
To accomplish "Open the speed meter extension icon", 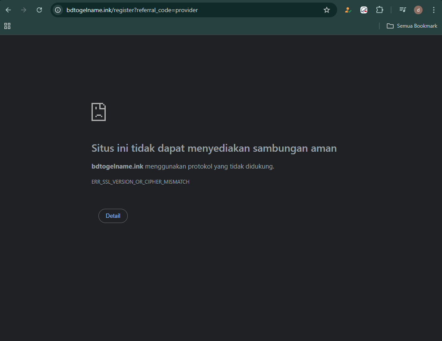I will pyautogui.click(x=364, y=10).
